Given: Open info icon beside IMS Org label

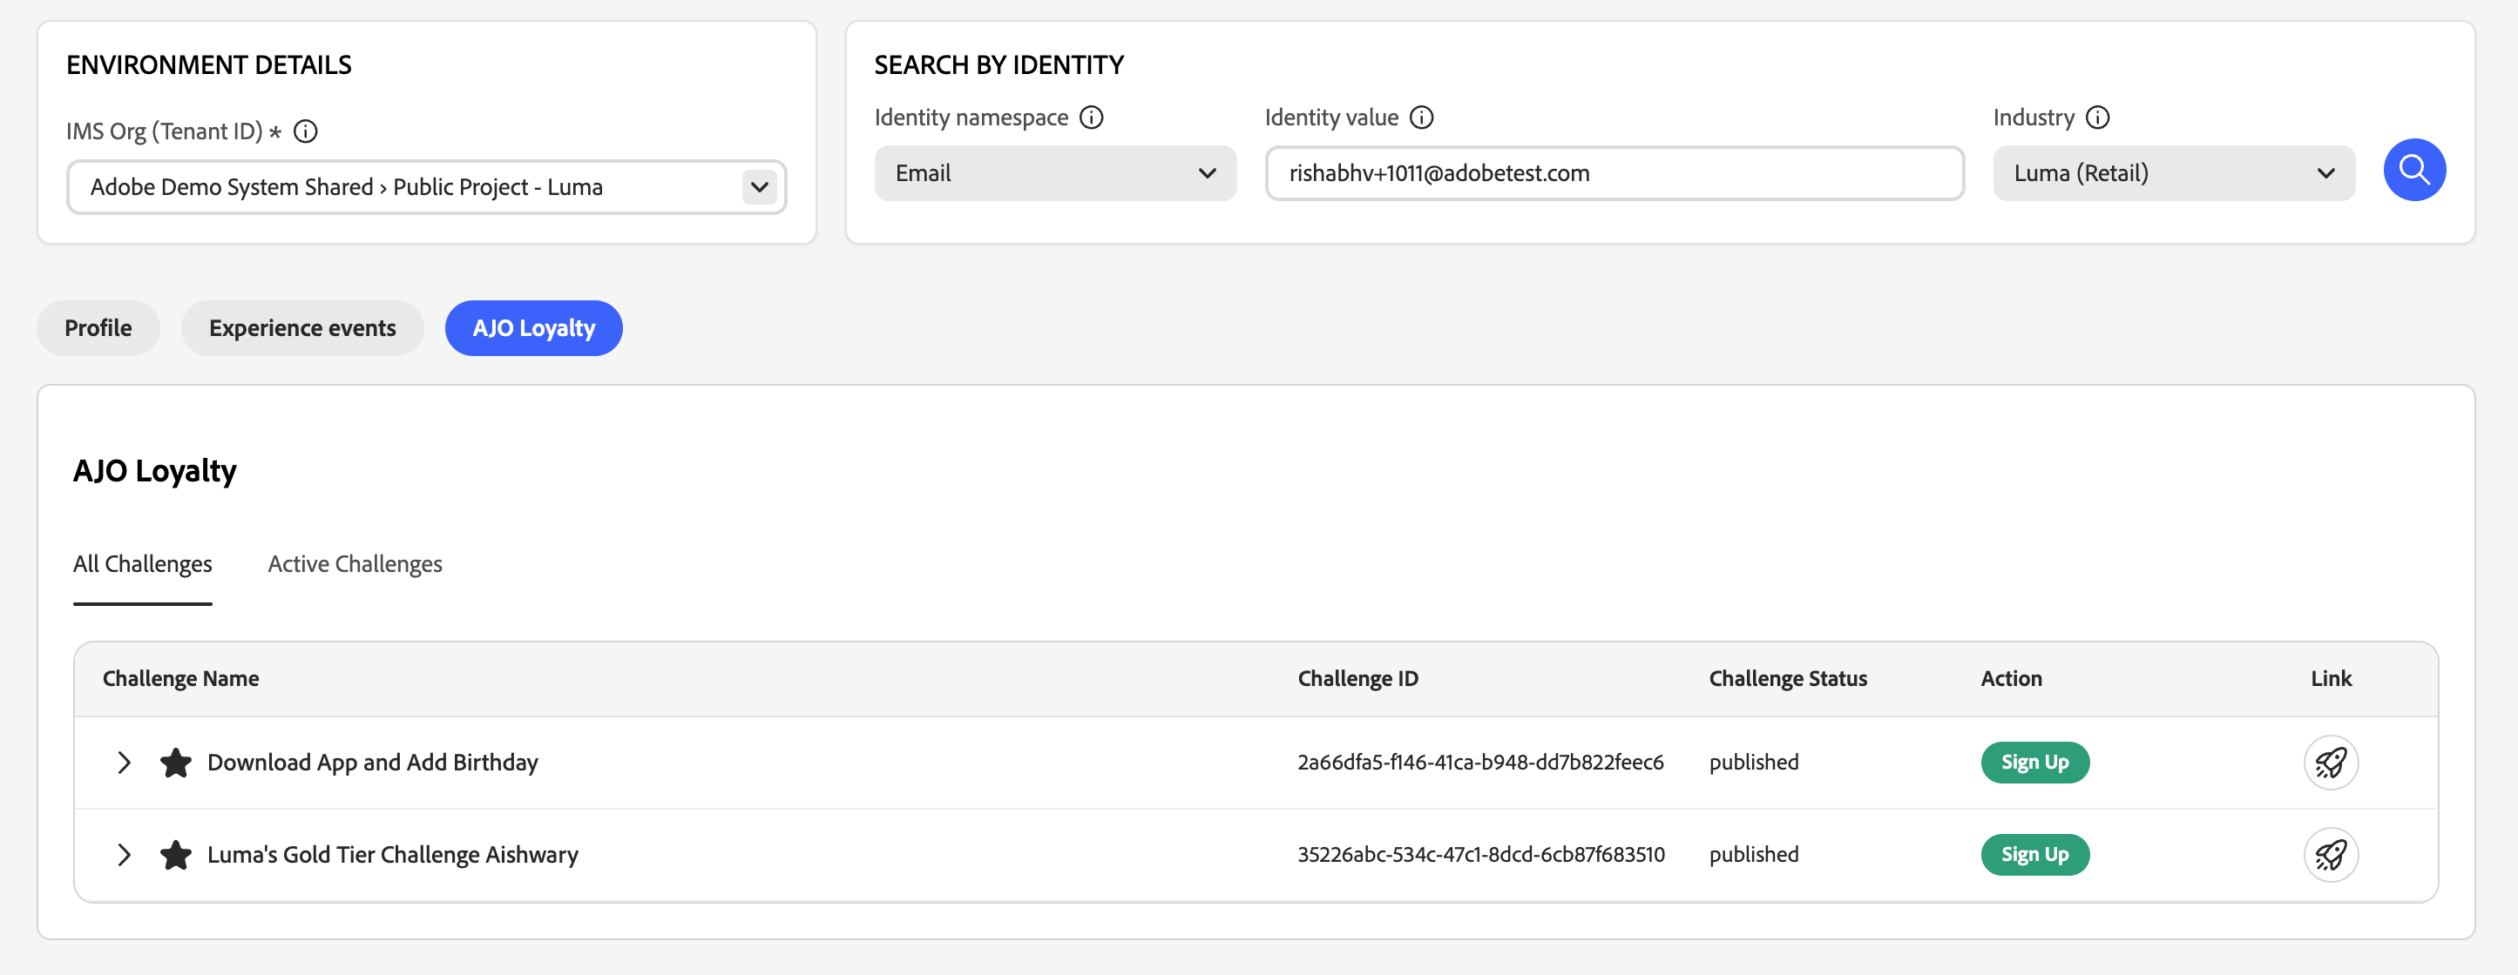Looking at the screenshot, I should pos(305,131).
